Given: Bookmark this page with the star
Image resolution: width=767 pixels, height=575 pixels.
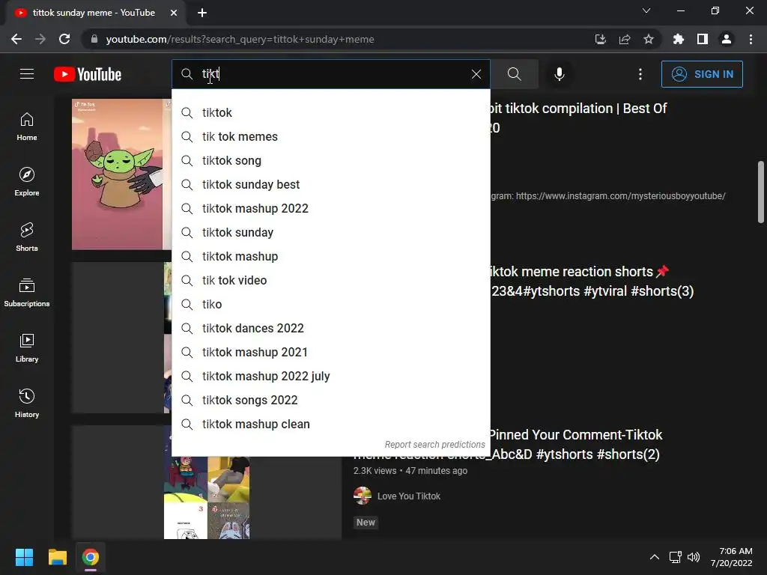Looking at the screenshot, I should coord(649,39).
